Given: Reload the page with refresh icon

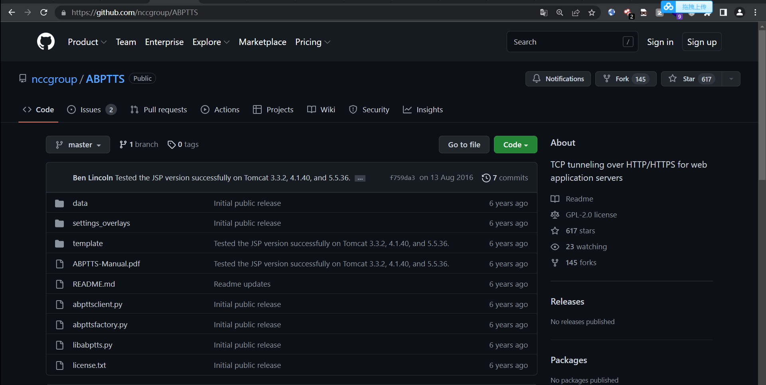Looking at the screenshot, I should pos(44,12).
